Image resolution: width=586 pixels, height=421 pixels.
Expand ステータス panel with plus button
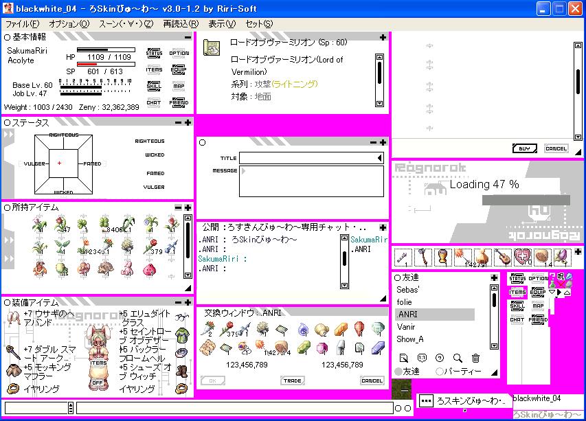pos(188,122)
